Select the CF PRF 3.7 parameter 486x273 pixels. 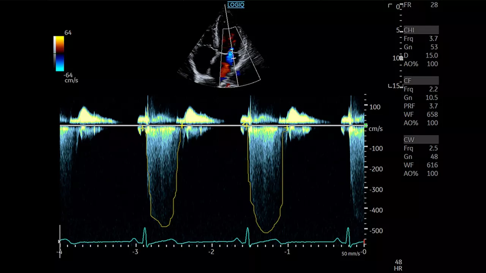point(421,106)
